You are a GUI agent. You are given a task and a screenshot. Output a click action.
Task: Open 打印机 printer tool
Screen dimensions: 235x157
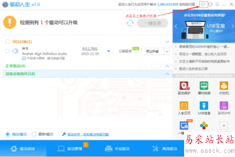pos(224,86)
